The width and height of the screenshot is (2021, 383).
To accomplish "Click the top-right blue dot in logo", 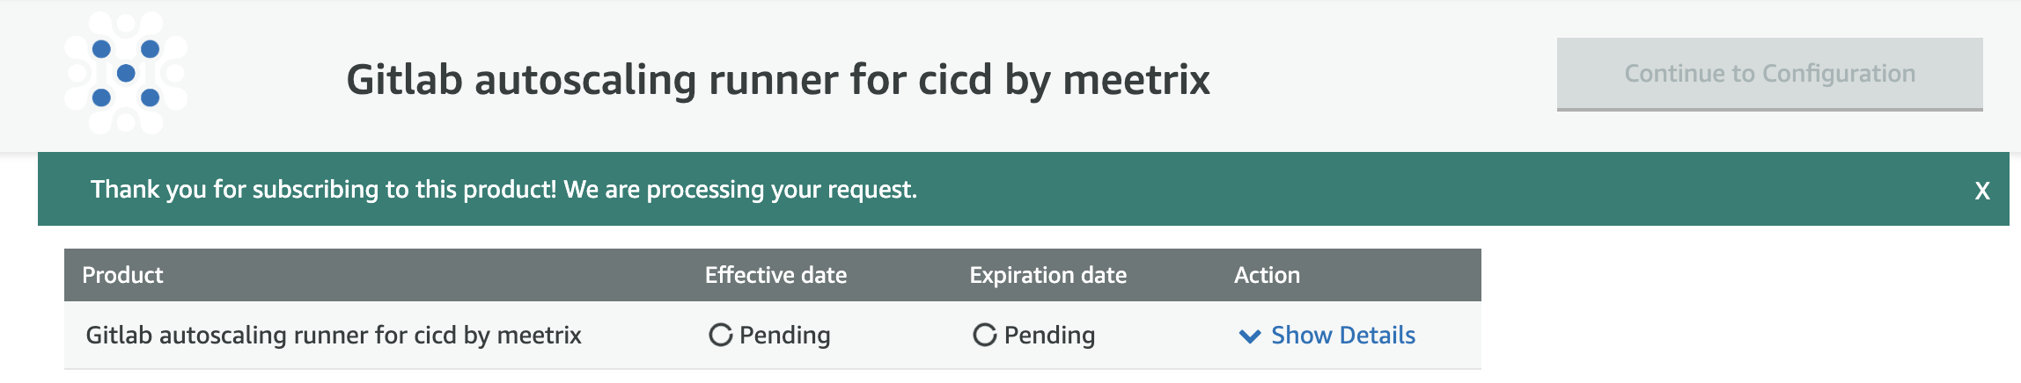I will click(151, 48).
